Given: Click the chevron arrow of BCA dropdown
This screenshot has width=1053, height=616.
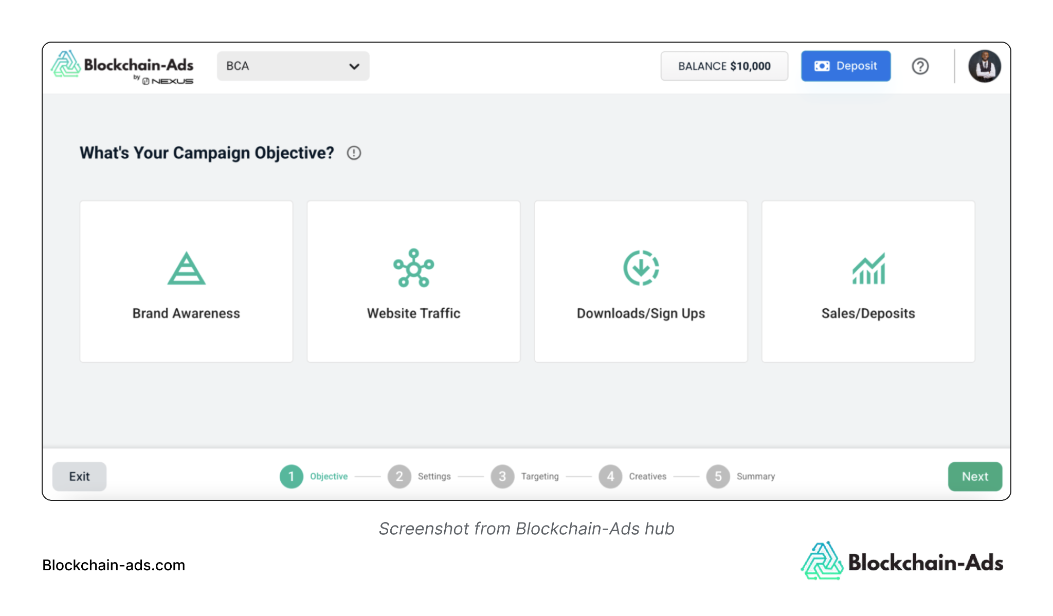Looking at the screenshot, I should coord(354,66).
